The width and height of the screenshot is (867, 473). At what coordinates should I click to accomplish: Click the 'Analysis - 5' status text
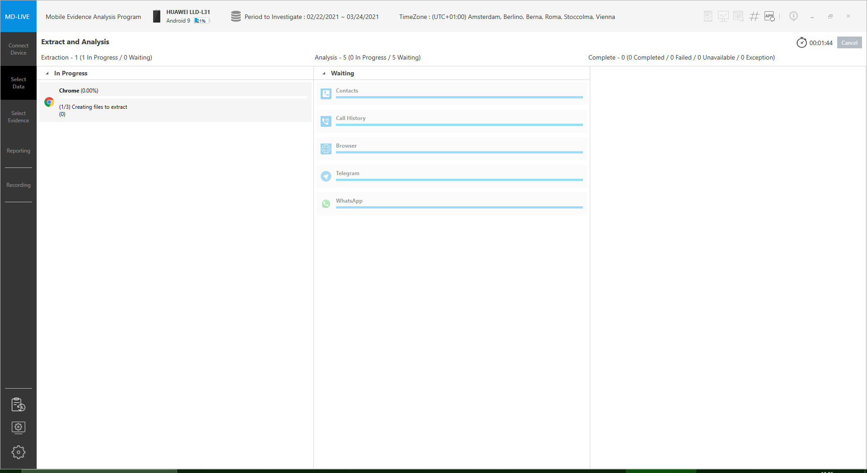pos(368,57)
